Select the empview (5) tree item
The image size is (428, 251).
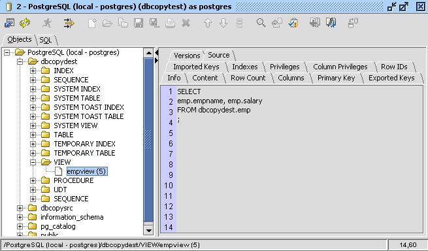[87, 171]
